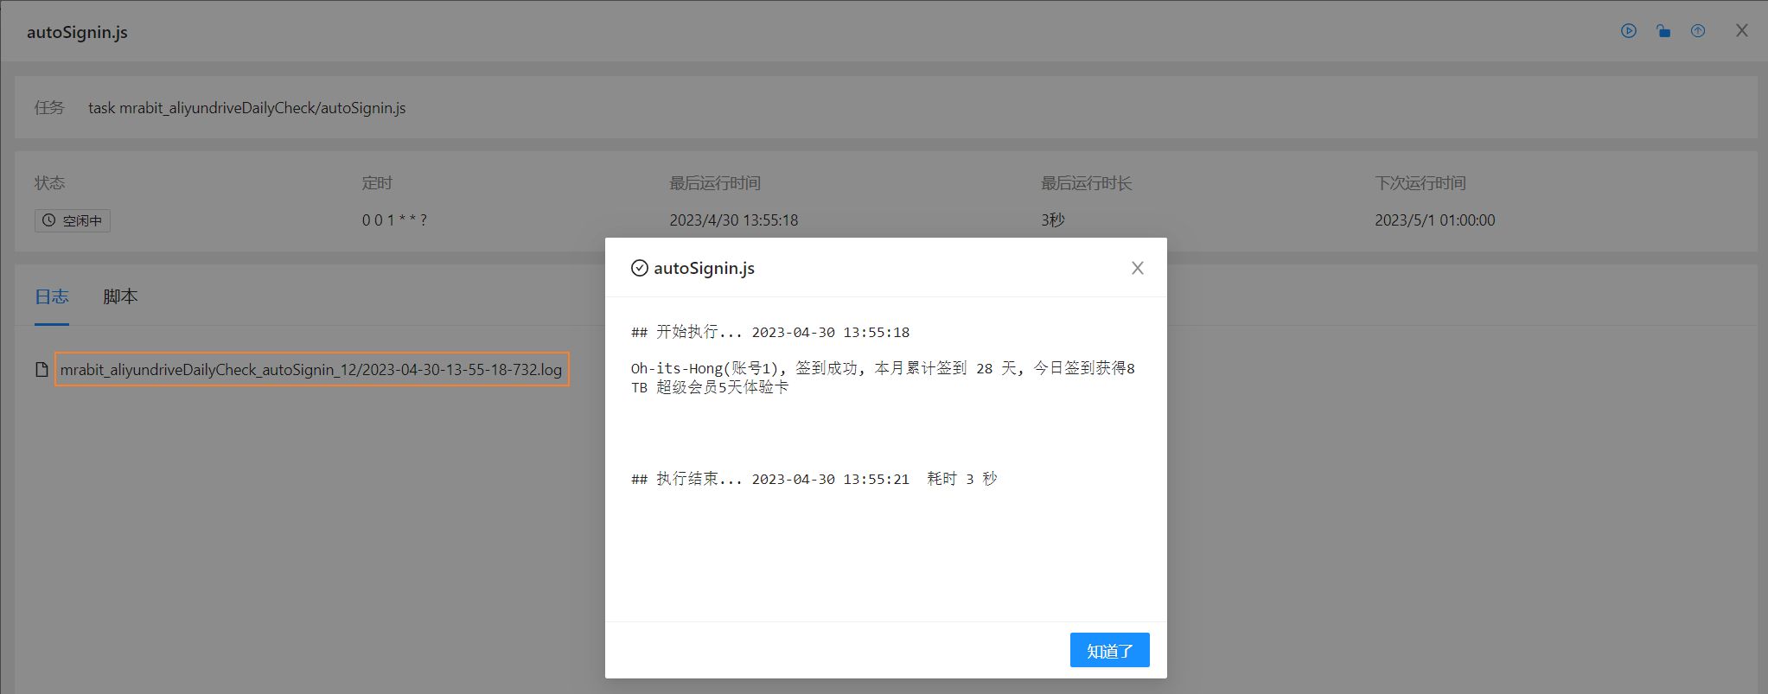The width and height of the screenshot is (1768, 694).
Task: Click the 开始执行 log line
Action: (x=770, y=332)
